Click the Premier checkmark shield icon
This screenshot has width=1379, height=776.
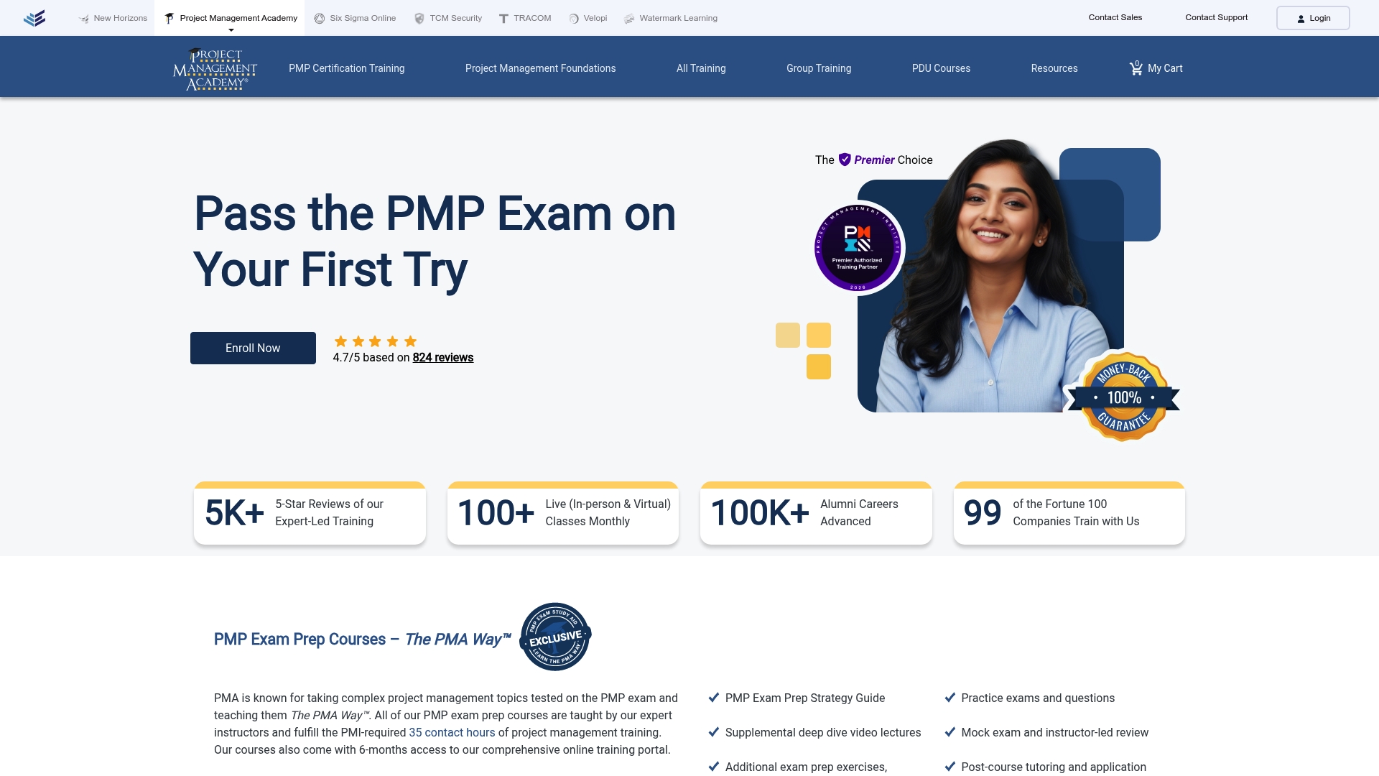click(844, 160)
